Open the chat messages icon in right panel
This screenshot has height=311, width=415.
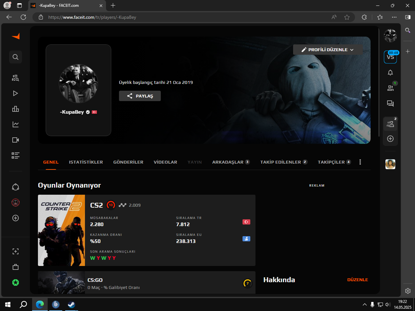[390, 103]
